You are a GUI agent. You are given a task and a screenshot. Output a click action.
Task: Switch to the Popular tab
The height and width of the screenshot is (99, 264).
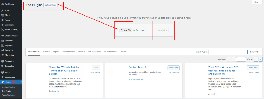coord(56,52)
